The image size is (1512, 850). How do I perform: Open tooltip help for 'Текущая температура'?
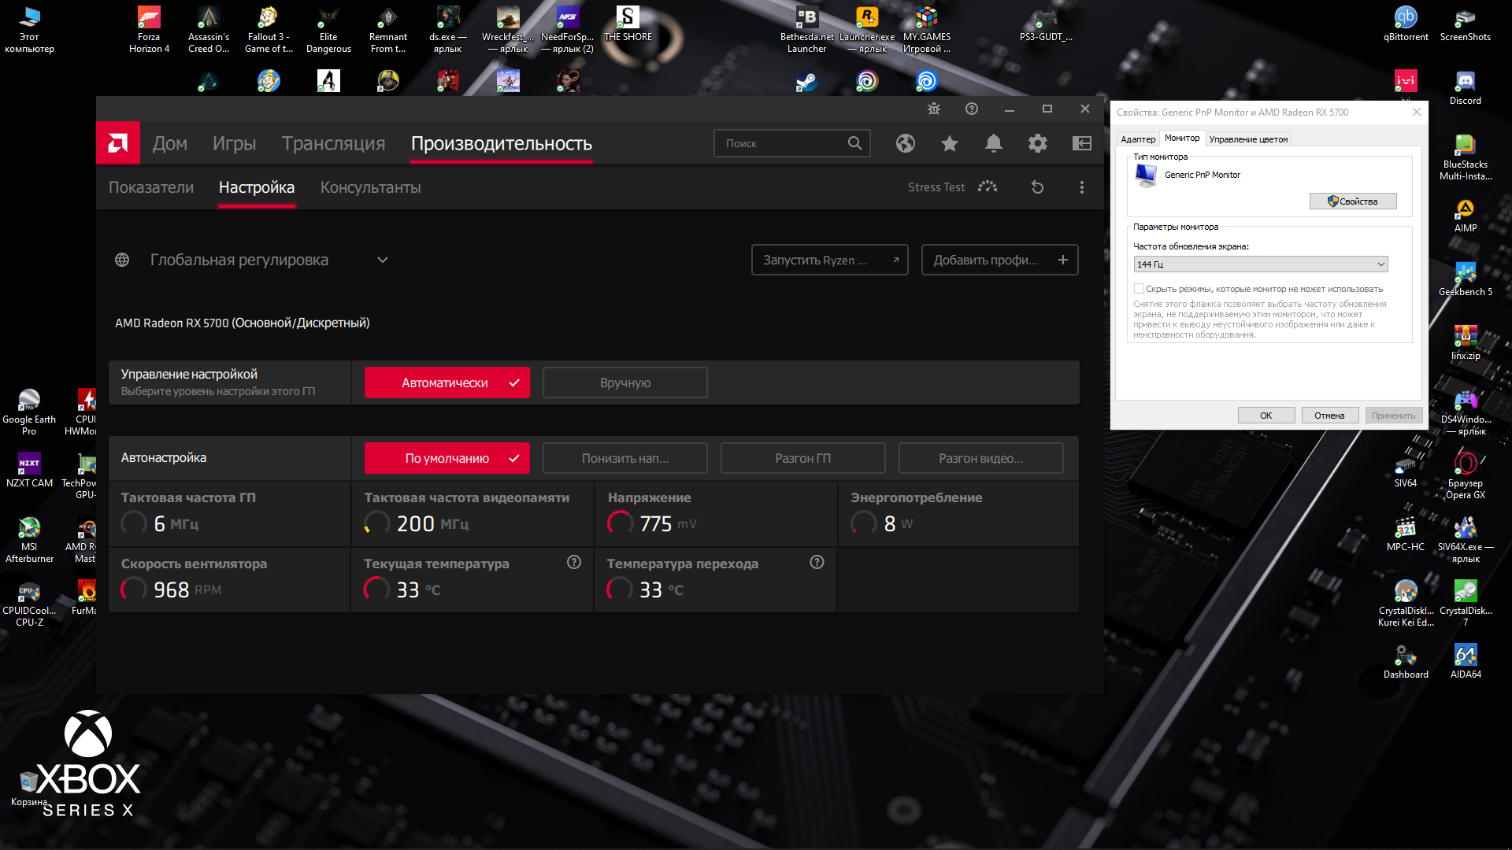[x=574, y=563]
